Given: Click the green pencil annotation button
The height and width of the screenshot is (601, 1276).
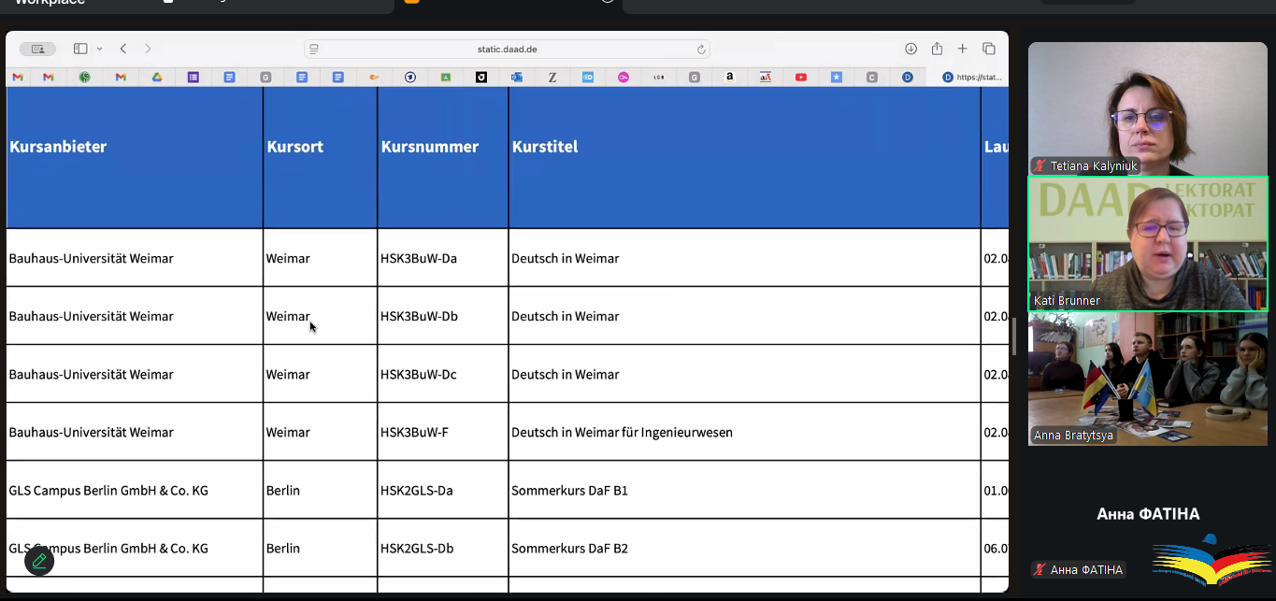Looking at the screenshot, I should coord(39,561).
